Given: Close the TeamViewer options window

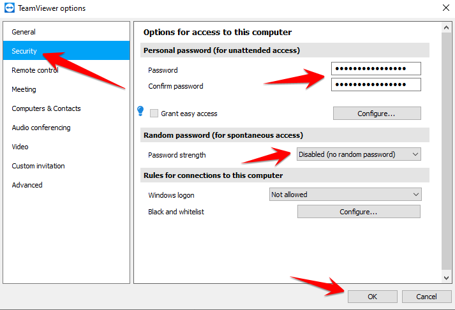Looking at the screenshot, I should click(x=446, y=8).
